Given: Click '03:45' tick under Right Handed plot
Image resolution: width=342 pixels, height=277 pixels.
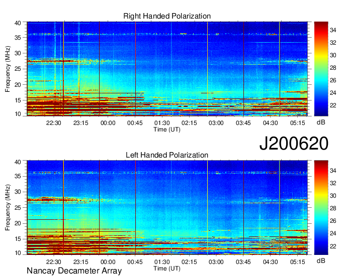Looking at the screenshot, I should (243, 123).
